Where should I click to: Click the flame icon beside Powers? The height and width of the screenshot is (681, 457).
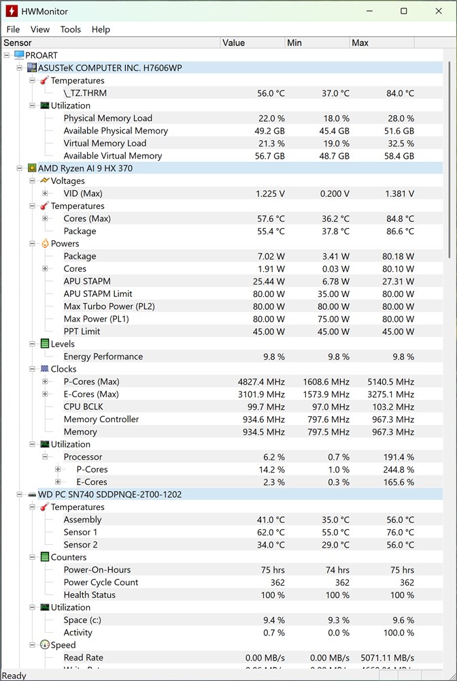[x=44, y=244]
